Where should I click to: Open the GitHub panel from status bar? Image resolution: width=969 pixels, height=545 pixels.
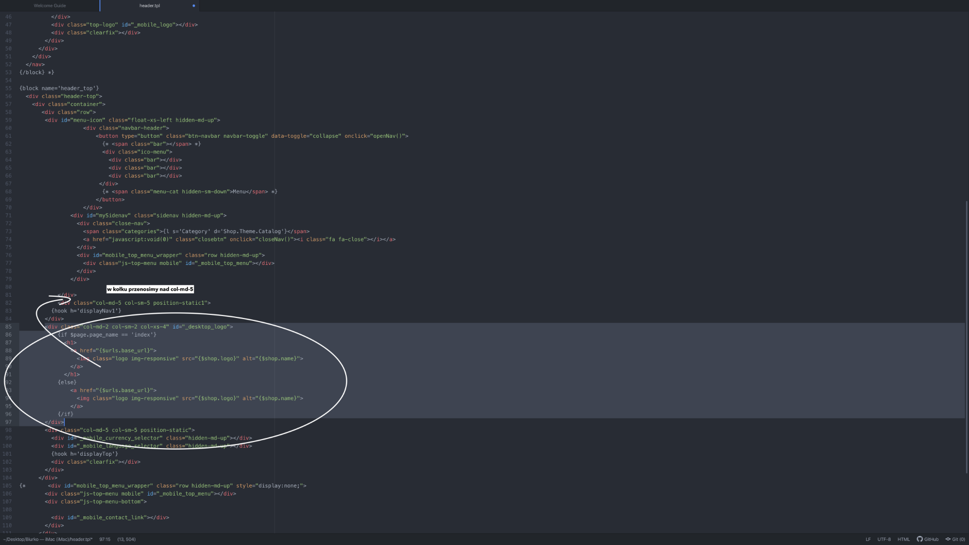point(928,539)
